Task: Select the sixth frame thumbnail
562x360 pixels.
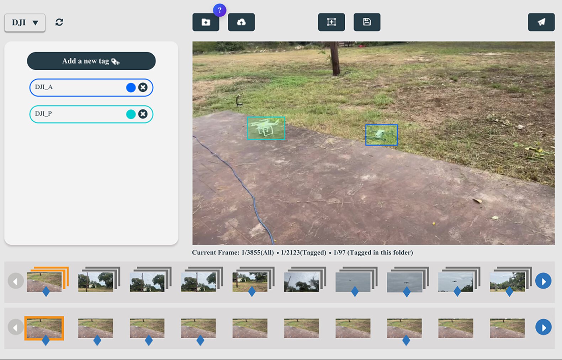Action: pyautogui.click(x=301, y=328)
